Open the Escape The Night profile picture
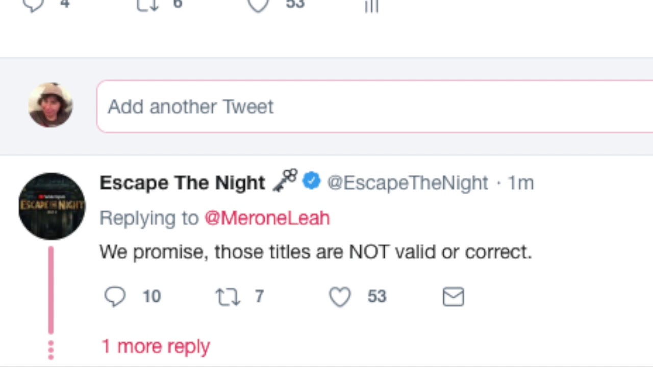653x367 pixels. coord(52,206)
